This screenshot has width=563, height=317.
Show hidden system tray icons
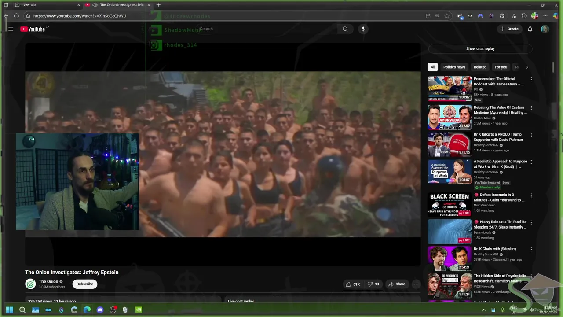click(484, 310)
